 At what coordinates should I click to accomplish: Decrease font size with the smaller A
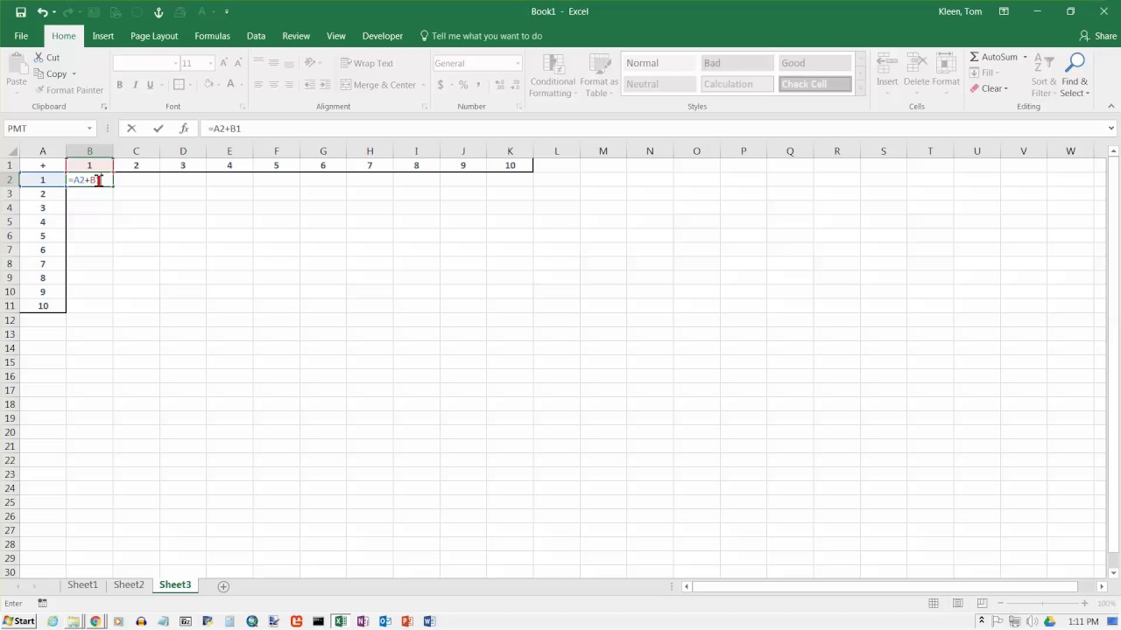pyautogui.click(x=238, y=63)
